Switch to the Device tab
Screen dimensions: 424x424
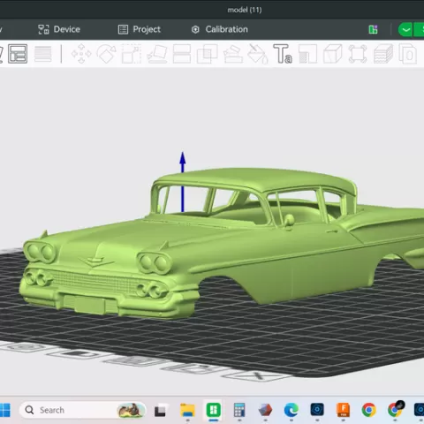tap(59, 29)
